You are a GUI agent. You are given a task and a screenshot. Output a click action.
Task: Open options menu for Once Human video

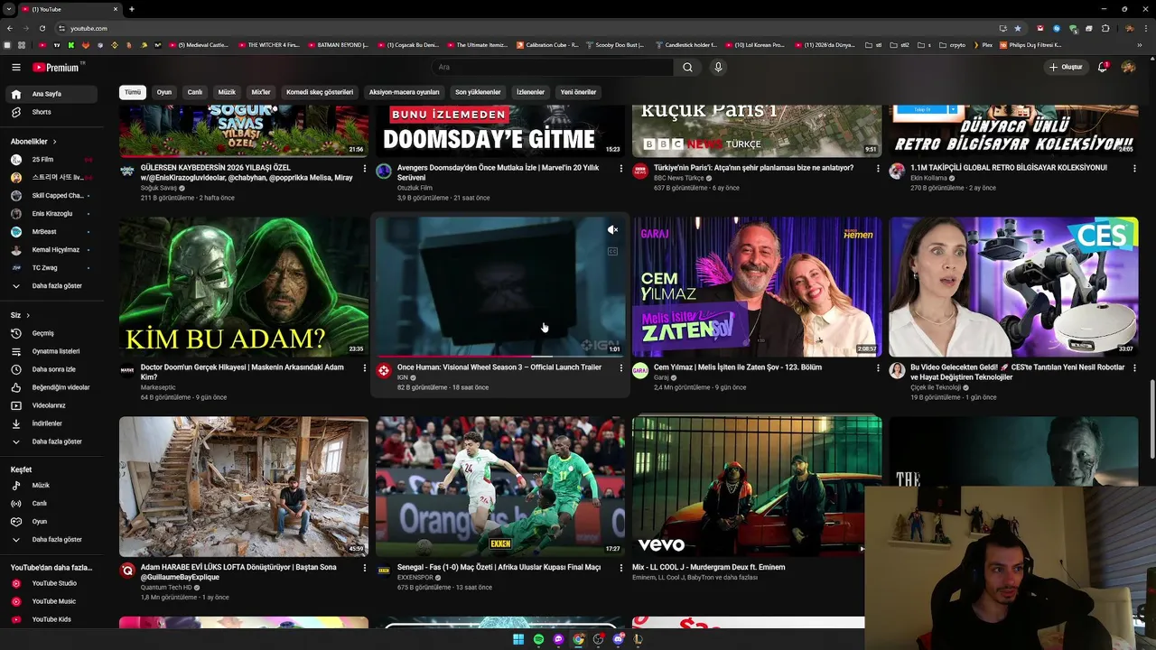pyautogui.click(x=620, y=368)
